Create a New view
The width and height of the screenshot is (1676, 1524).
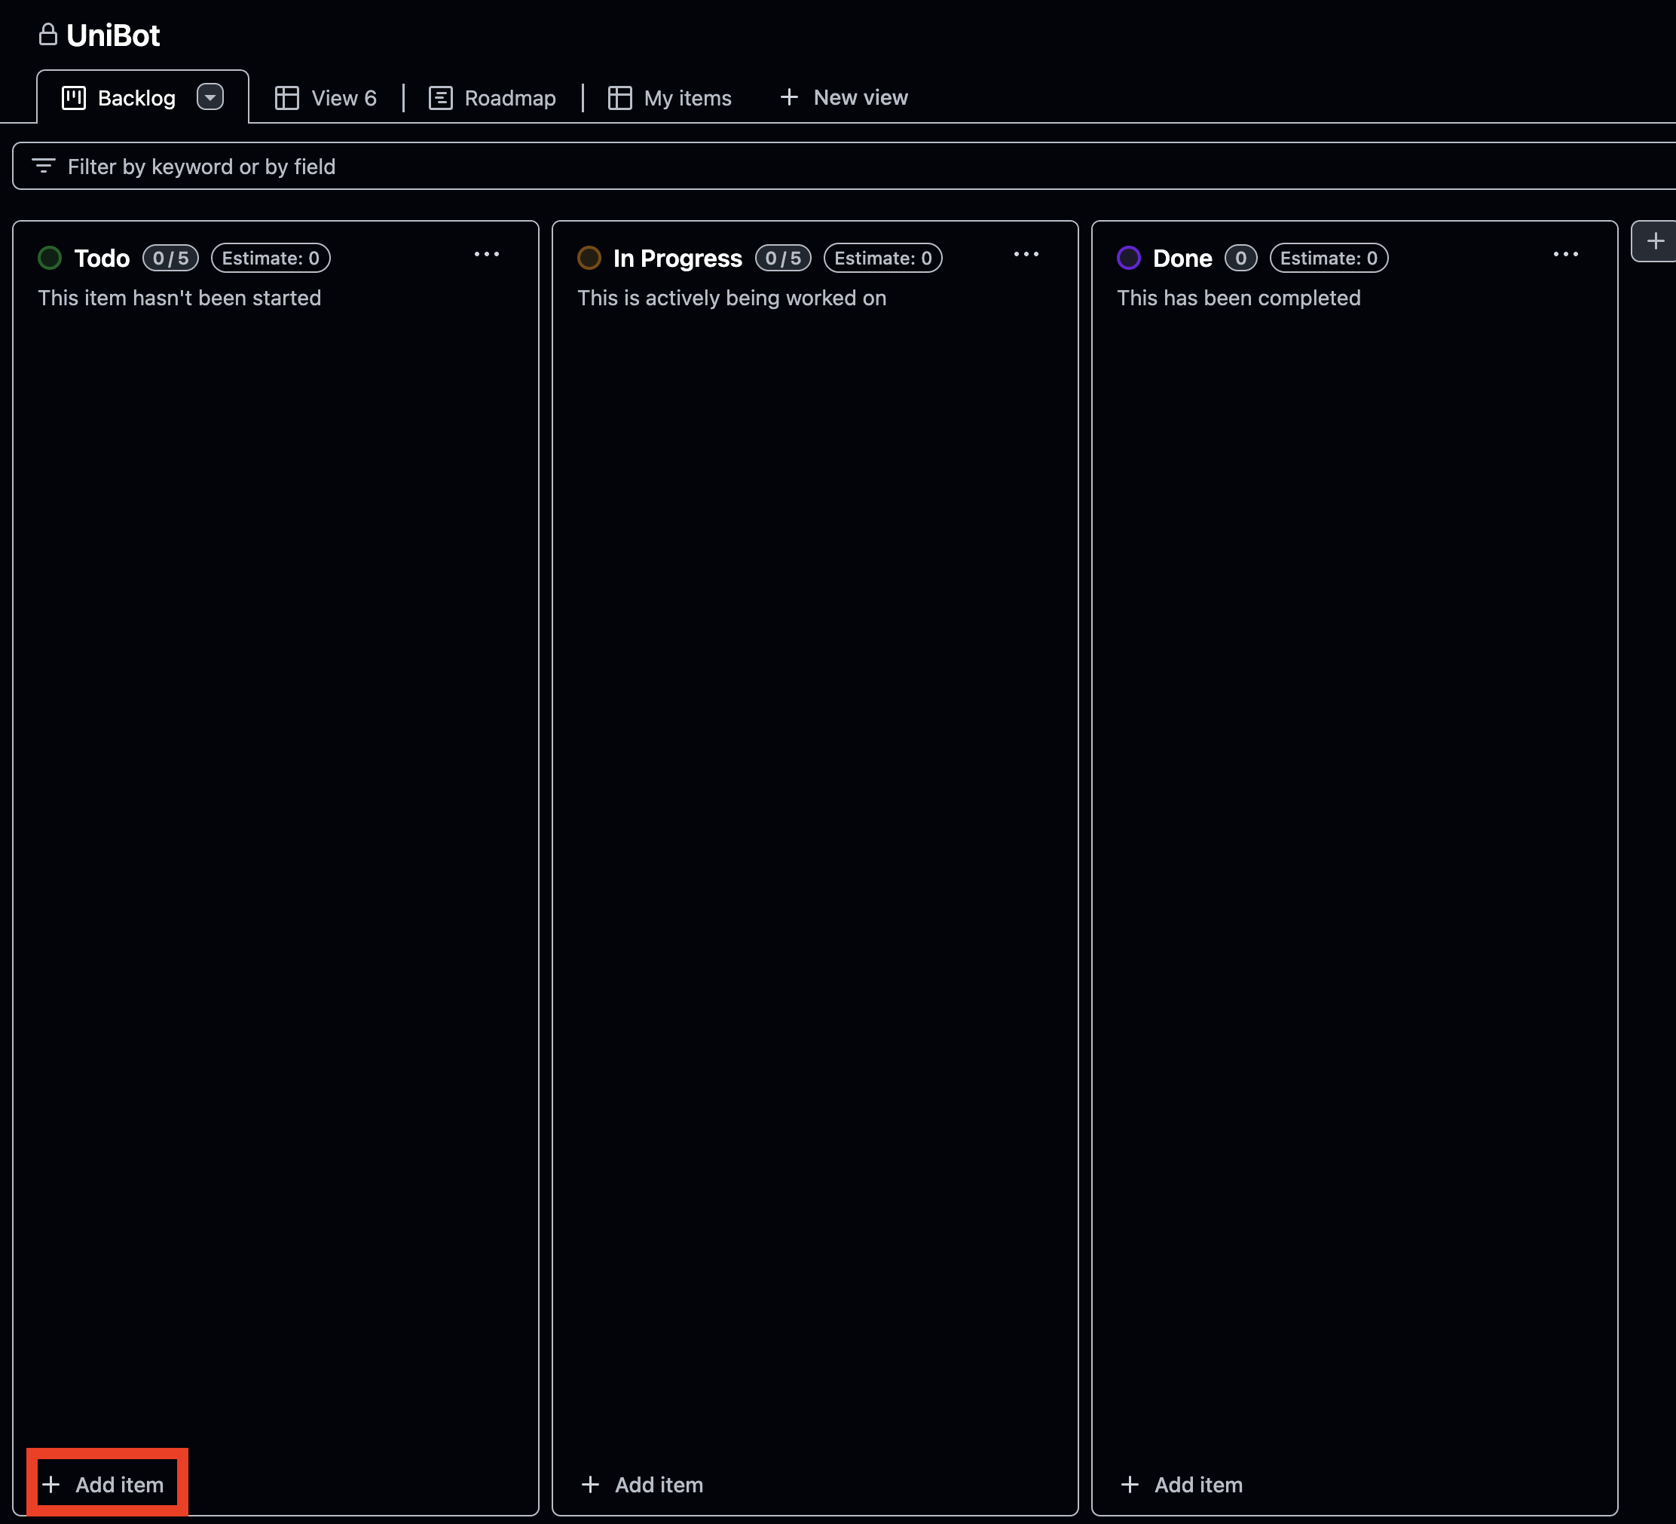(x=844, y=97)
